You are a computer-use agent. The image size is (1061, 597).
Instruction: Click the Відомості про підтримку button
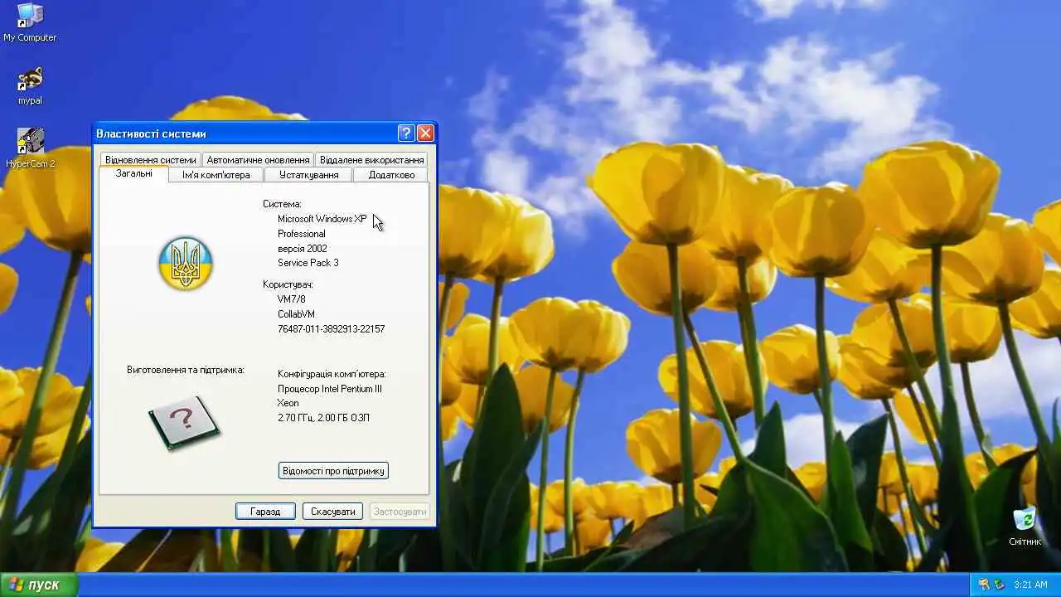click(333, 471)
